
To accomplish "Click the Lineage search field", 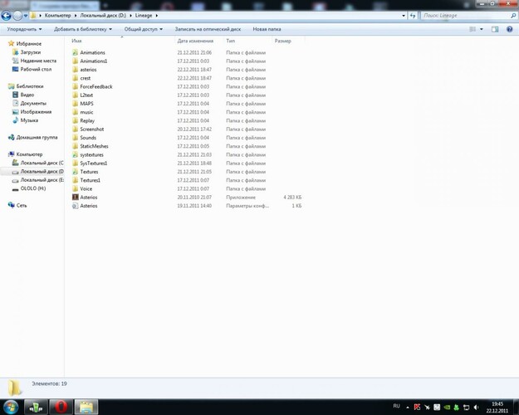I will tap(467, 16).
